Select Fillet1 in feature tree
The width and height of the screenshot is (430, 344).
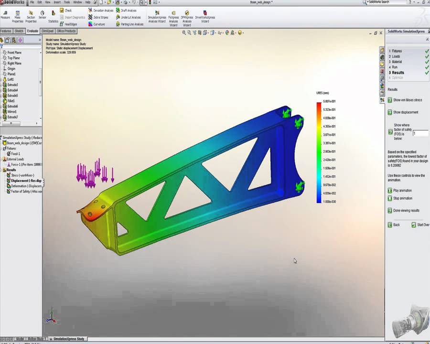(9, 101)
